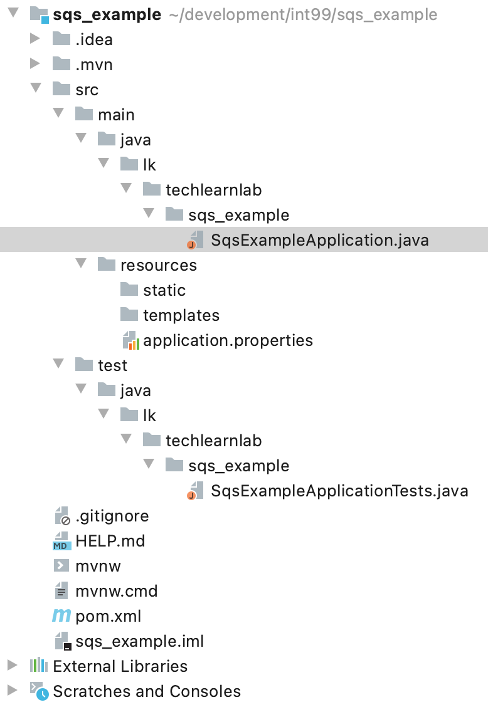Select Scratches and Consoles label
The width and height of the screenshot is (488, 717).
147,691
